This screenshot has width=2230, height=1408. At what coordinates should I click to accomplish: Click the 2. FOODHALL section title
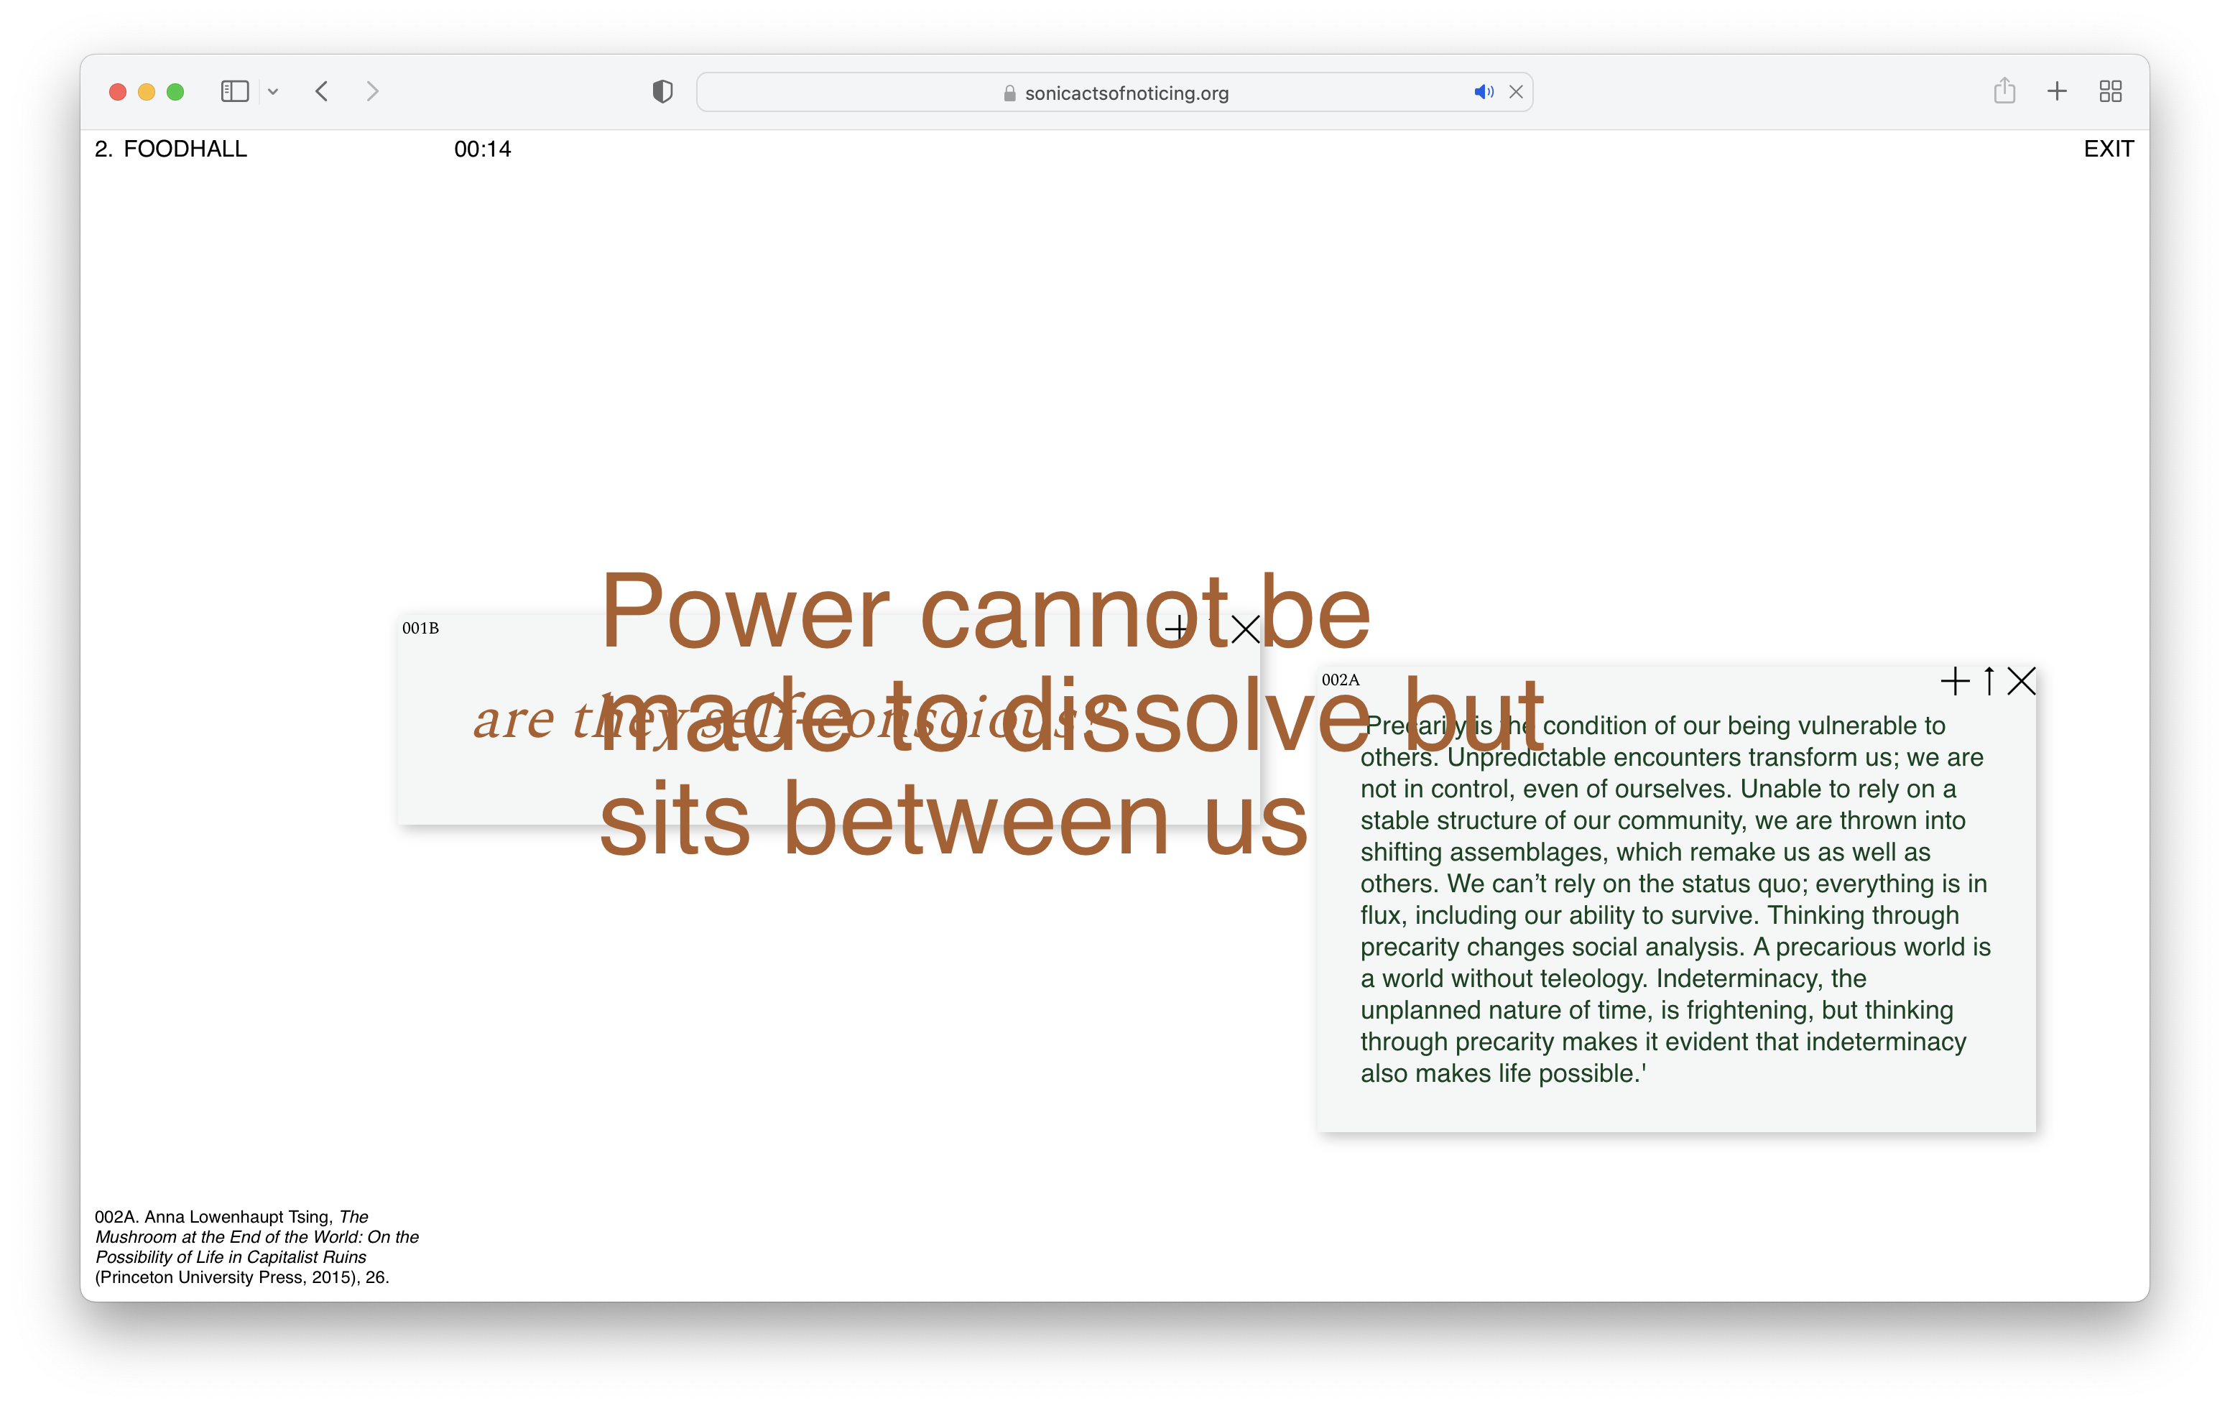click(x=171, y=149)
